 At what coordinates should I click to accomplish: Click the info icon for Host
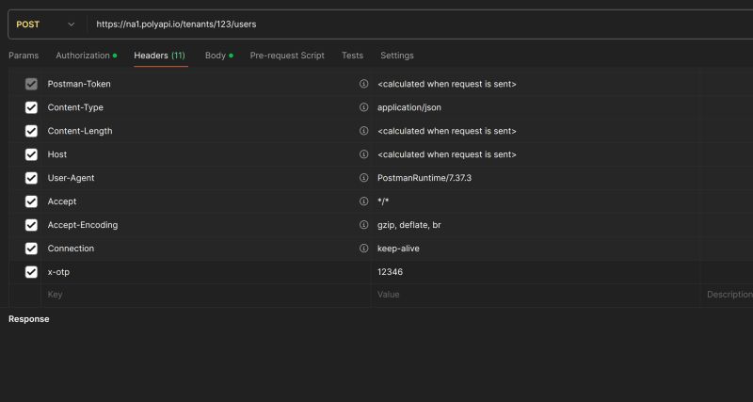[x=363, y=154]
